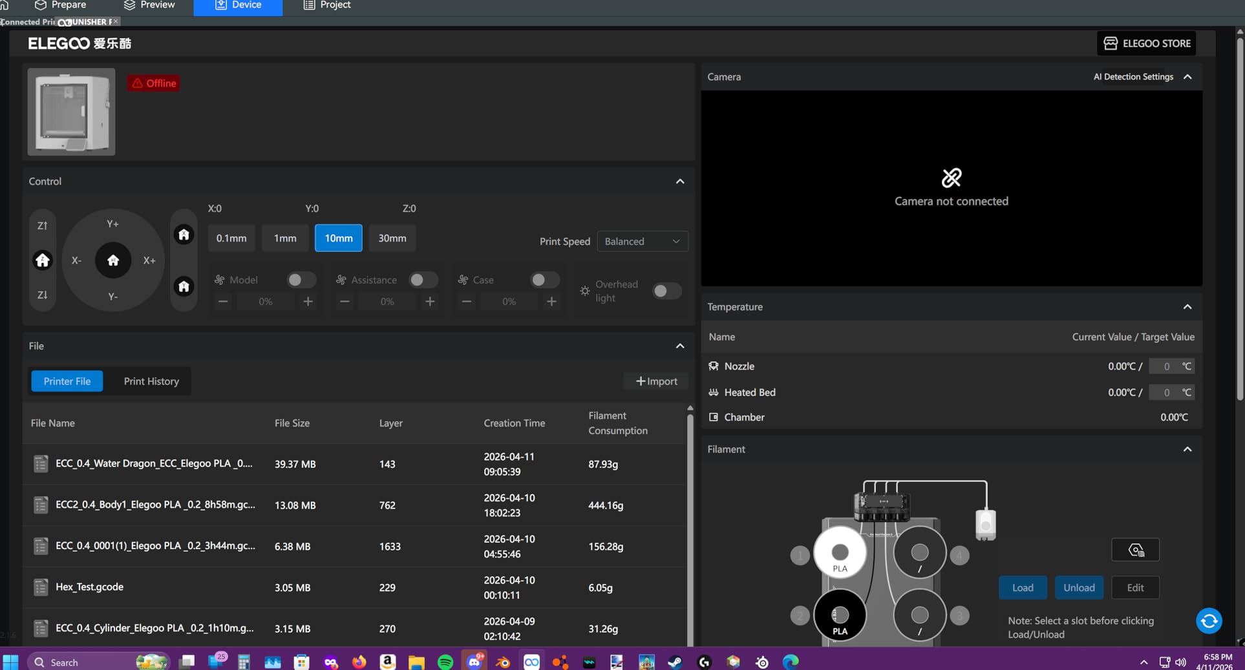The width and height of the screenshot is (1245, 670).
Task: Select filament slot number 2 badge
Action: tap(800, 616)
